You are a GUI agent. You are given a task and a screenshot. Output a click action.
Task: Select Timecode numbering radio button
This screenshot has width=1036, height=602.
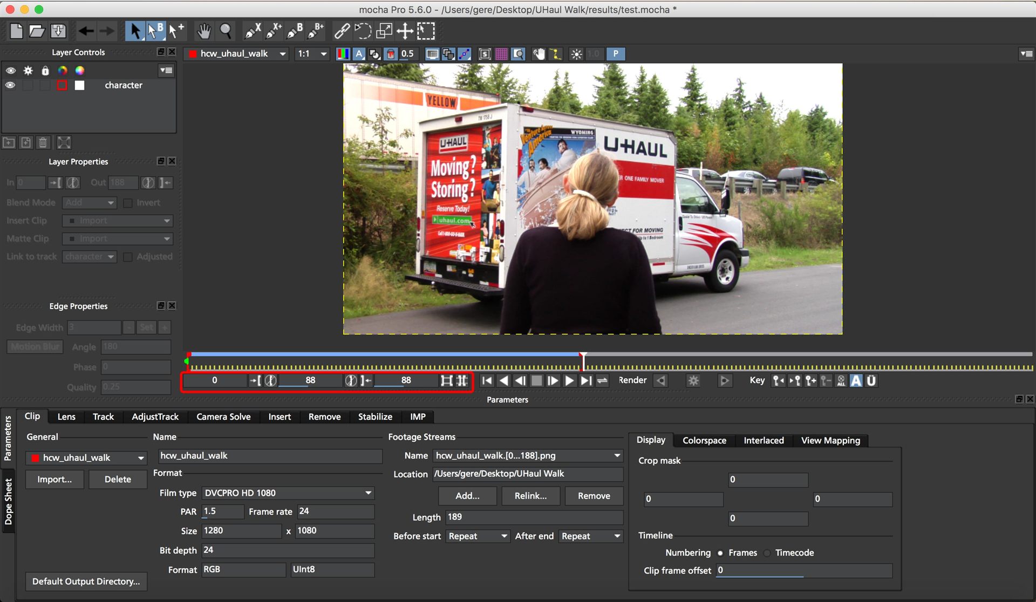[767, 553]
